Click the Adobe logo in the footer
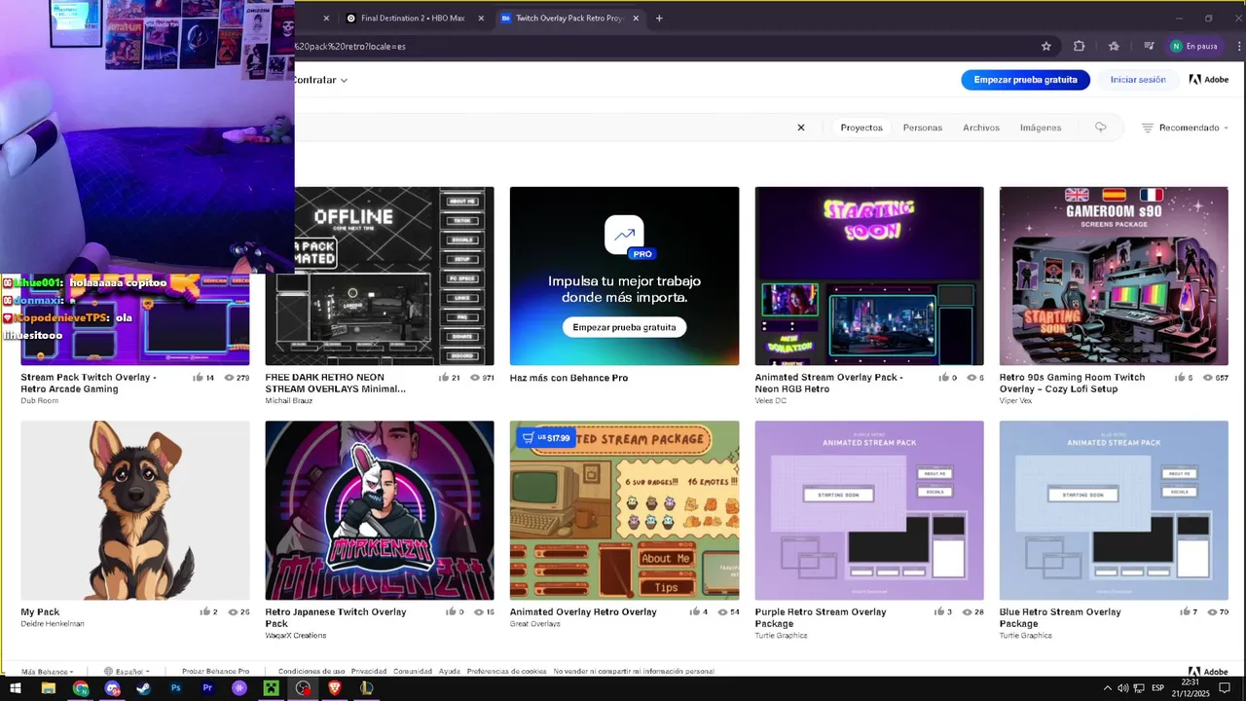Image resolution: width=1246 pixels, height=701 pixels. [x=1208, y=672]
